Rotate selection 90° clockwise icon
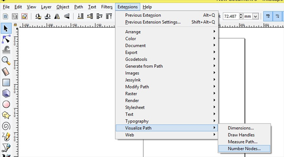 47,17
